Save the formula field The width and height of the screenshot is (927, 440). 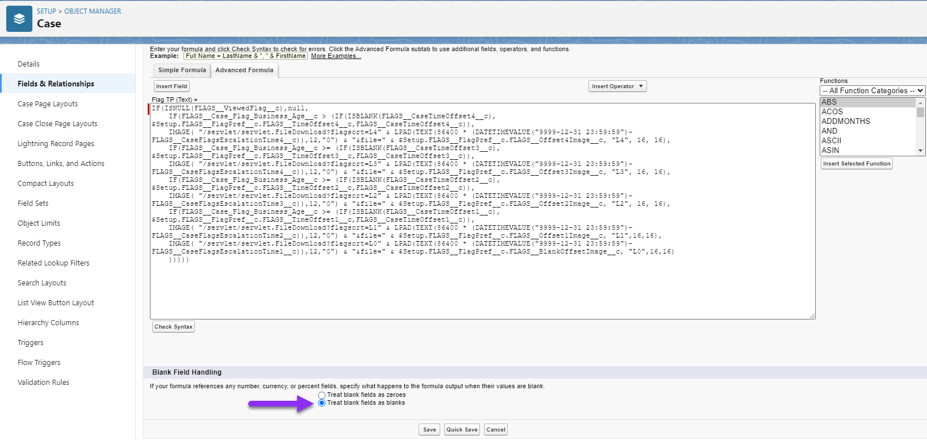(x=429, y=430)
